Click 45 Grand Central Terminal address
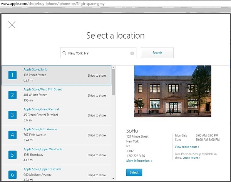Screen dimensions: 231x182 [x=41, y=115]
